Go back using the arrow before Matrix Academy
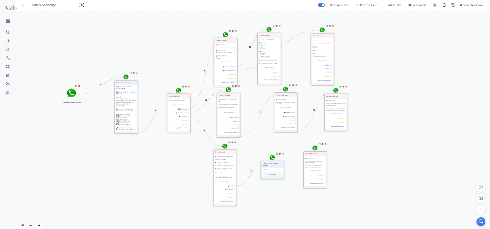Viewport: 490px width, 229px height. [23, 5]
